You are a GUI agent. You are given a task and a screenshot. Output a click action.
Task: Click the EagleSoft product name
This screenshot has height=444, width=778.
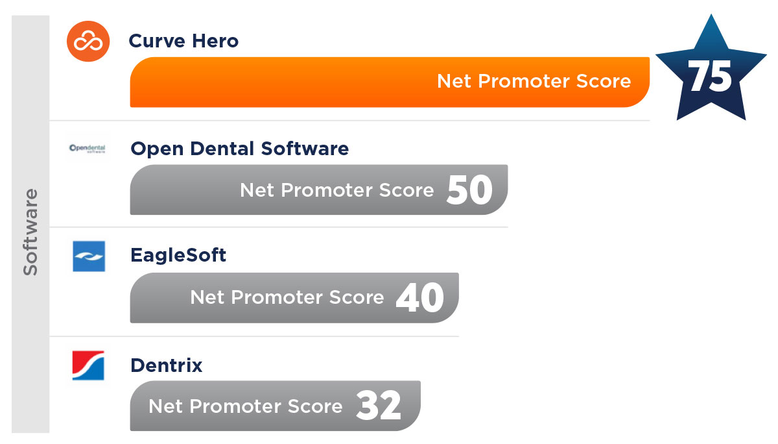(178, 255)
